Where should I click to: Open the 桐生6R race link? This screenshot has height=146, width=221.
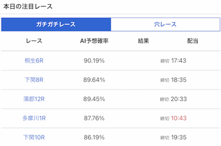point(34,61)
